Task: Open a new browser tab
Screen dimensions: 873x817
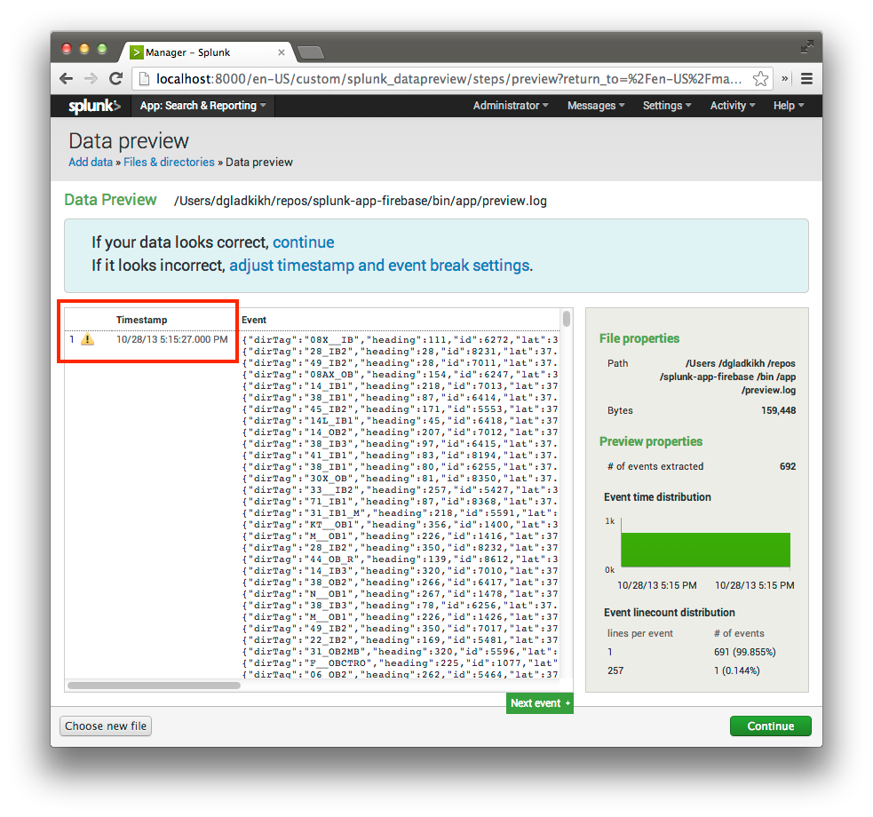Action: tap(311, 53)
